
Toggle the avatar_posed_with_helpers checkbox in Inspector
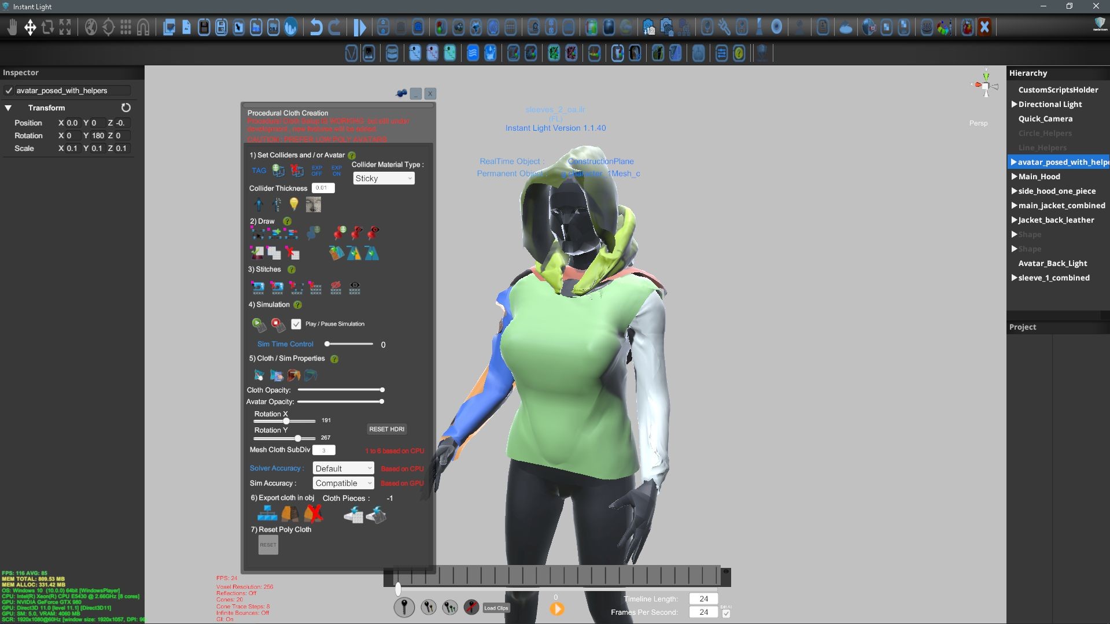click(x=9, y=90)
